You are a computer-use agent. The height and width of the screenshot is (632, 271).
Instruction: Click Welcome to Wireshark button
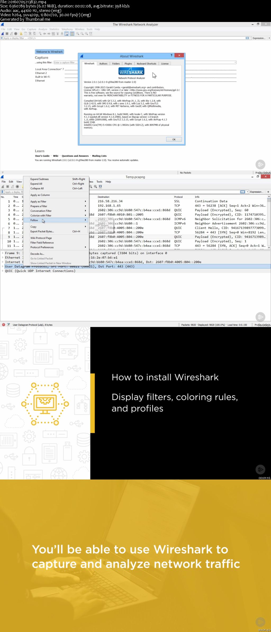coord(49,52)
